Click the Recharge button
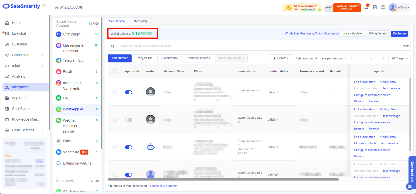Viewport: 416px width, 194px height. coord(399,33)
